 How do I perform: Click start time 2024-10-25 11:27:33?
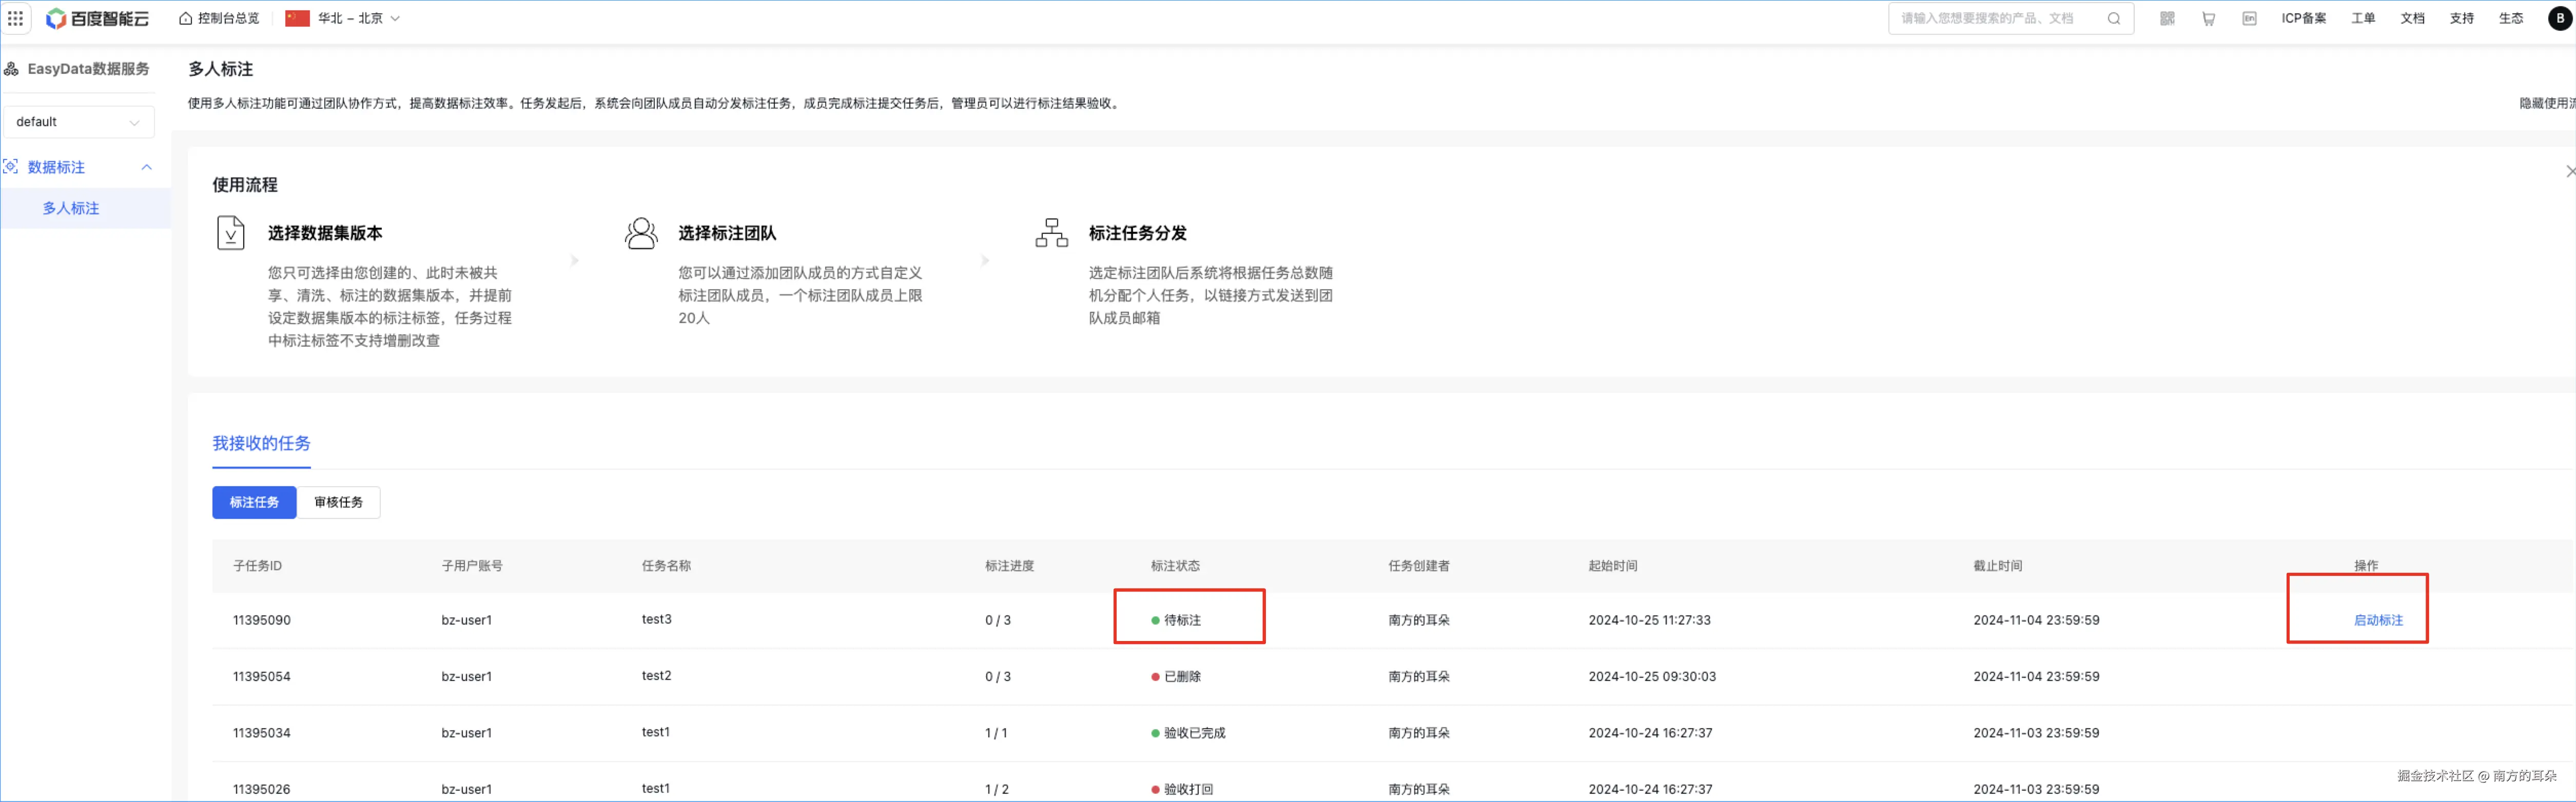click(x=1649, y=620)
